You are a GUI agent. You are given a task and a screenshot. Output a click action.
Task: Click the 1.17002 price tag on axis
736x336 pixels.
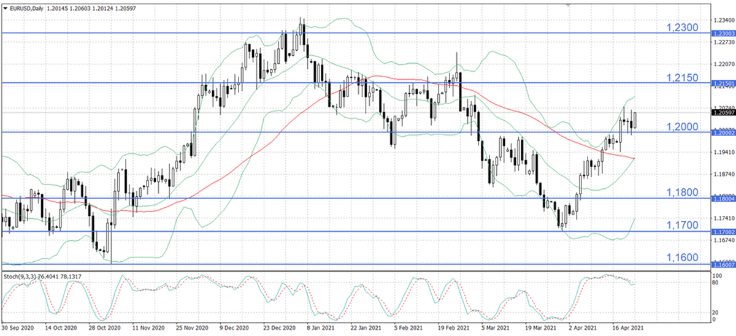723,232
